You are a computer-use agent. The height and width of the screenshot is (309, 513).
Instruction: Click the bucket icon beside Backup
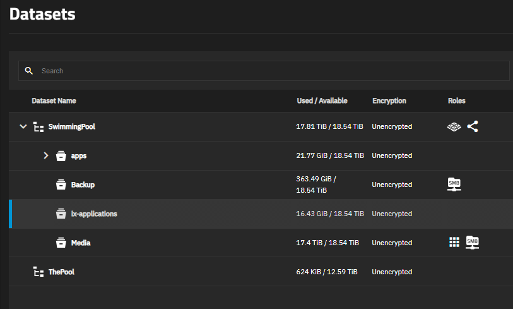[61, 185]
